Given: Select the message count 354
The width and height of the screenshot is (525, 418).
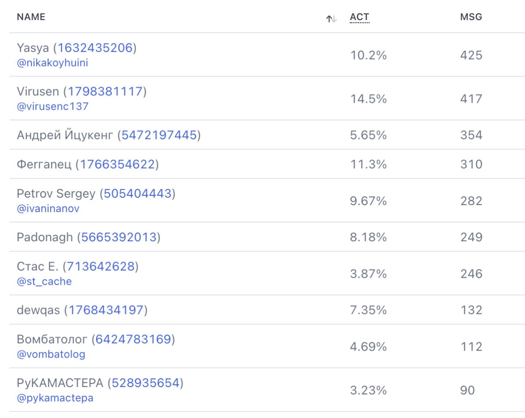Looking at the screenshot, I should (471, 135).
